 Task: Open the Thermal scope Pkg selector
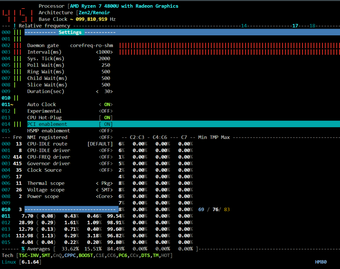point(104,183)
